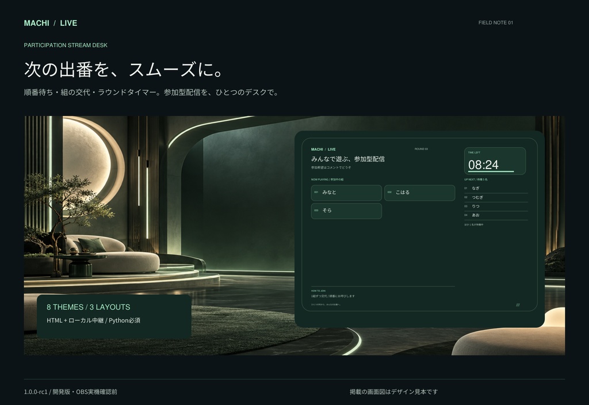
Task: Click the timer progress bar under 08:24
Action: pyautogui.click(x=491, y=171)
